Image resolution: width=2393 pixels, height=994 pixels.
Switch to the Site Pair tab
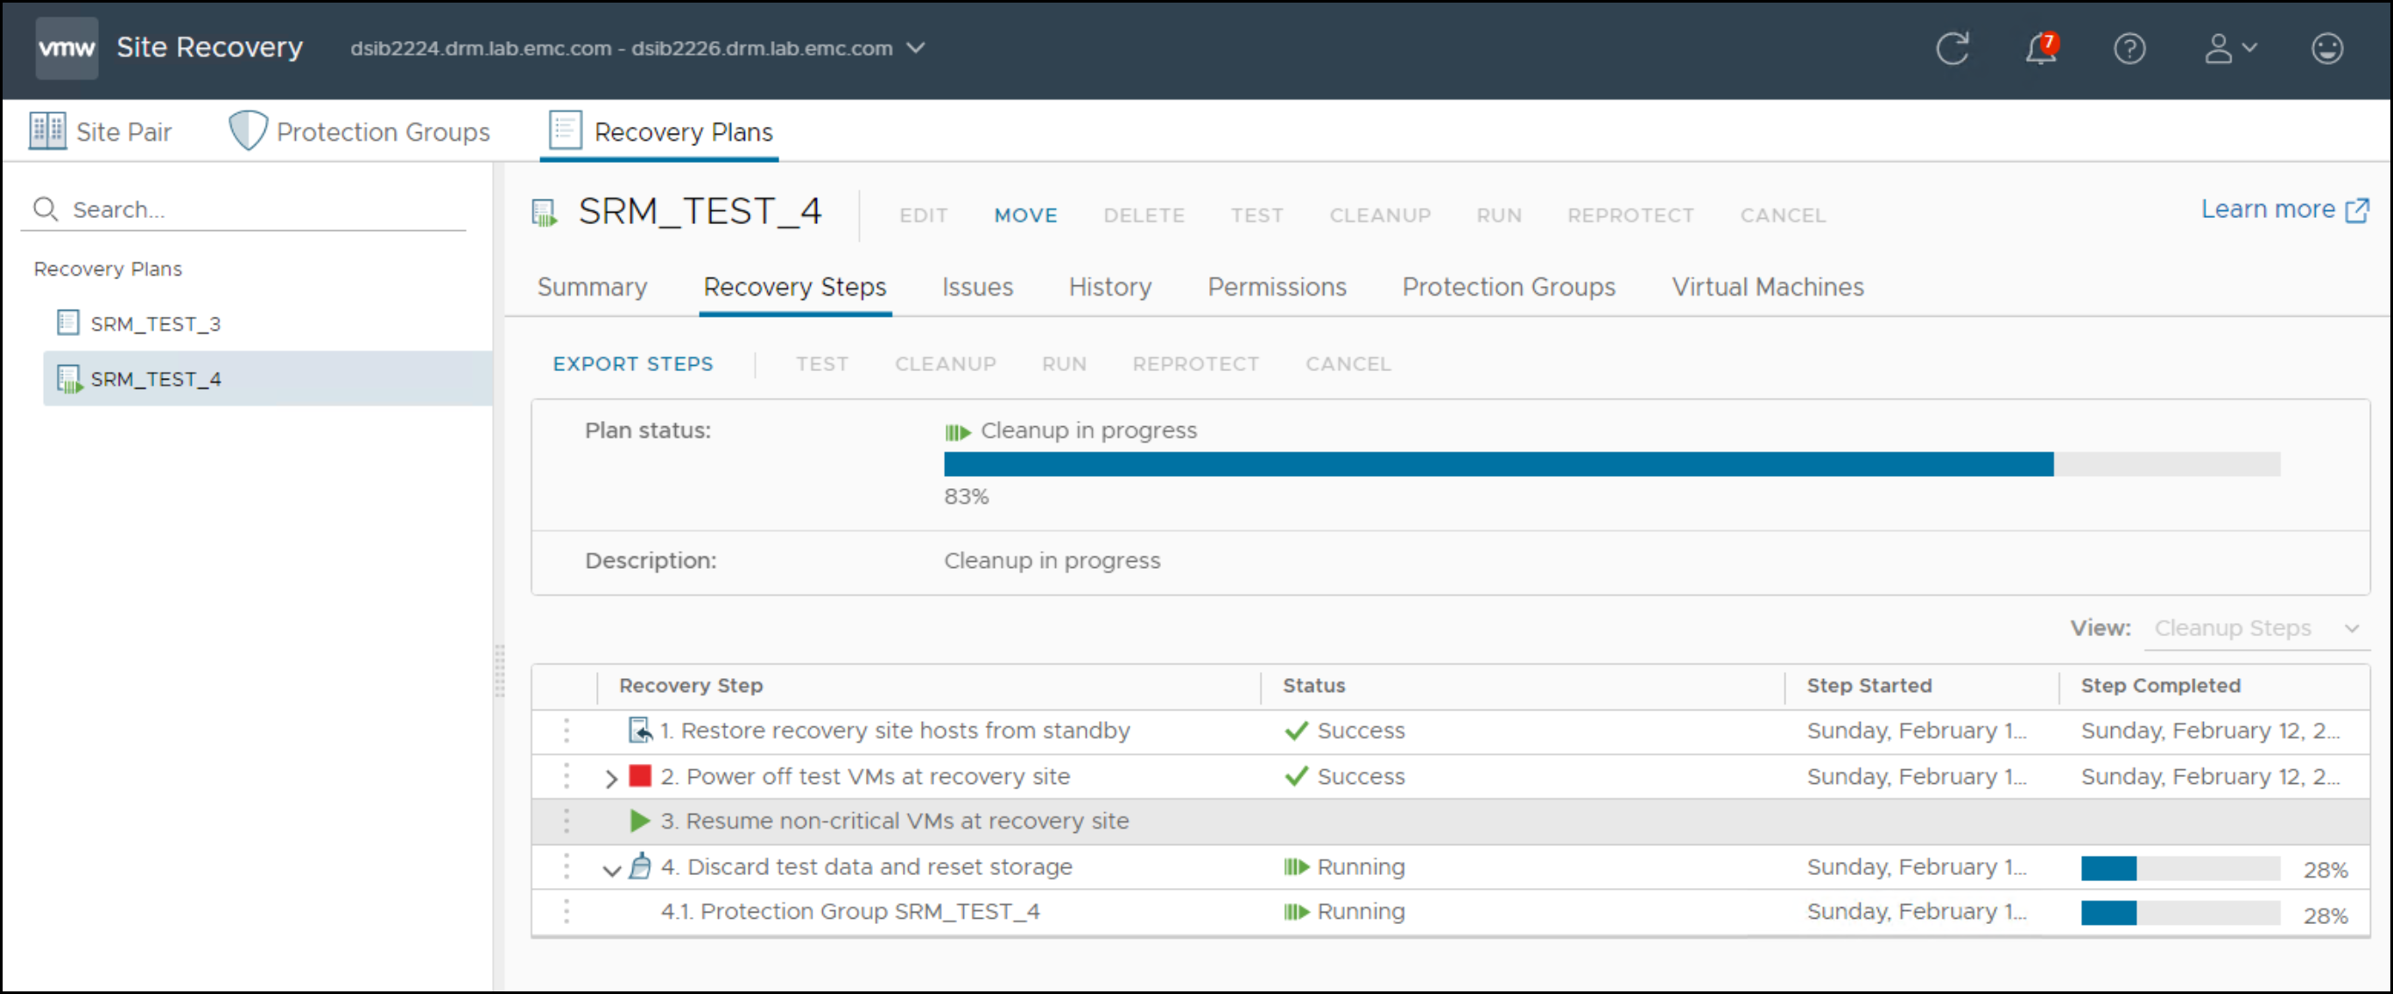coord(101,131)
